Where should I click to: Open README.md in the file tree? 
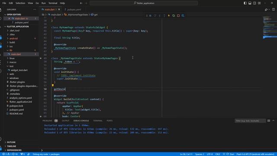[16, 114]
